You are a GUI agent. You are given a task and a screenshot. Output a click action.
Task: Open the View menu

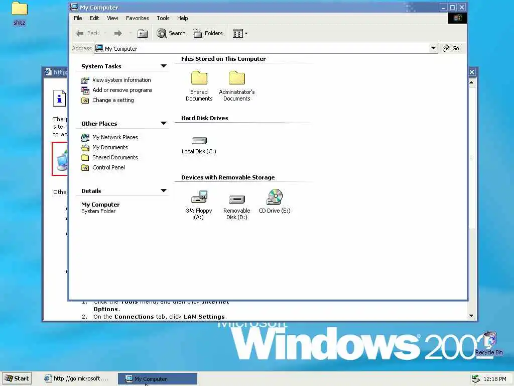pos(112,18)
